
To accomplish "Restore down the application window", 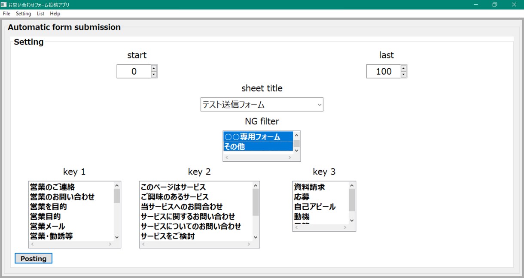I will (x=495, y=5).
